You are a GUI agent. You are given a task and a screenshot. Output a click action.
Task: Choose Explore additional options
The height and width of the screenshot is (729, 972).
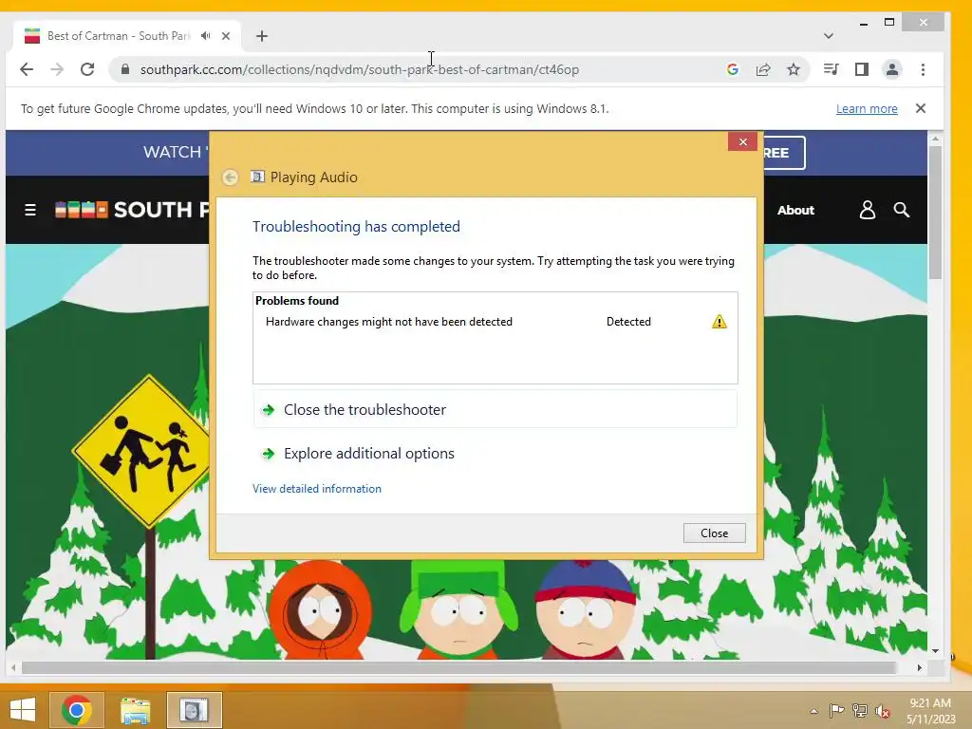click(x=495, y=454)
